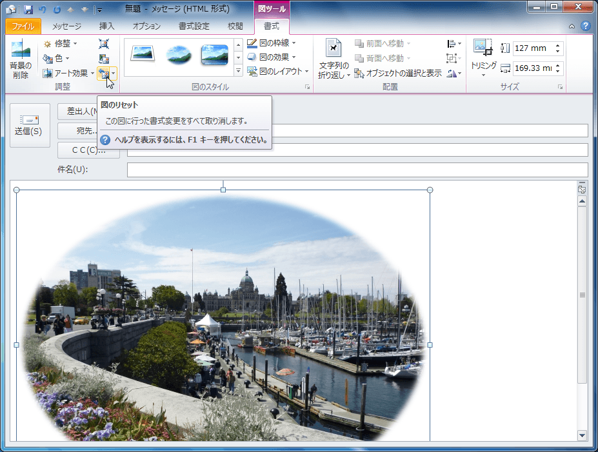This screenshot has height=452, width=598.
Task: Click the next item arrow in quick access toolbar
Action: tap(85, 9)
